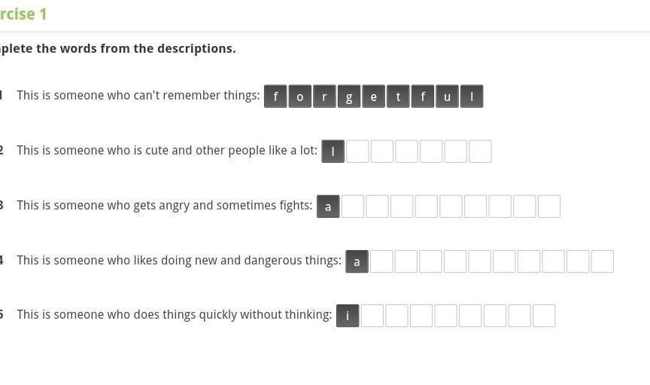650x385 pixels.
Task: Select the third letter box in the 'cute' row
Action: tap(381, 151)
